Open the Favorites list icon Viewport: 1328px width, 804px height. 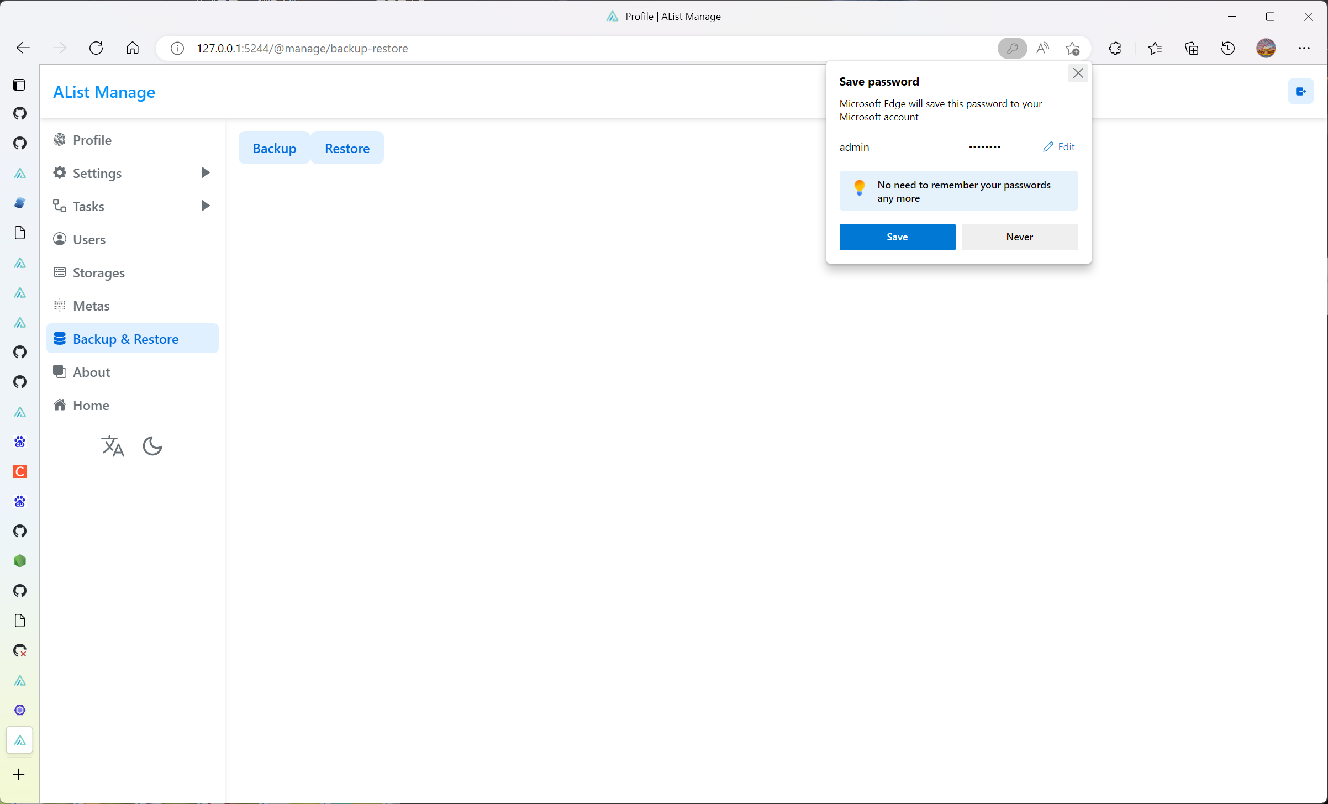point(1155,49)
